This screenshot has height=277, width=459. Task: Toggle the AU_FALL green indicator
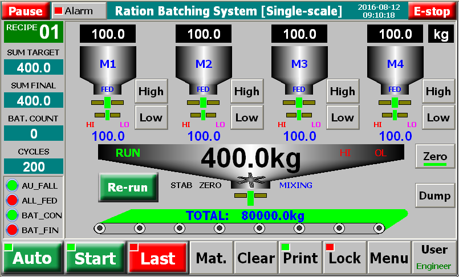(13, 186)
